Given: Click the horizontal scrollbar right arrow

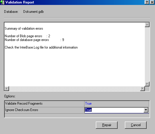Looking at the screenshot, I should tap(143, 89).
